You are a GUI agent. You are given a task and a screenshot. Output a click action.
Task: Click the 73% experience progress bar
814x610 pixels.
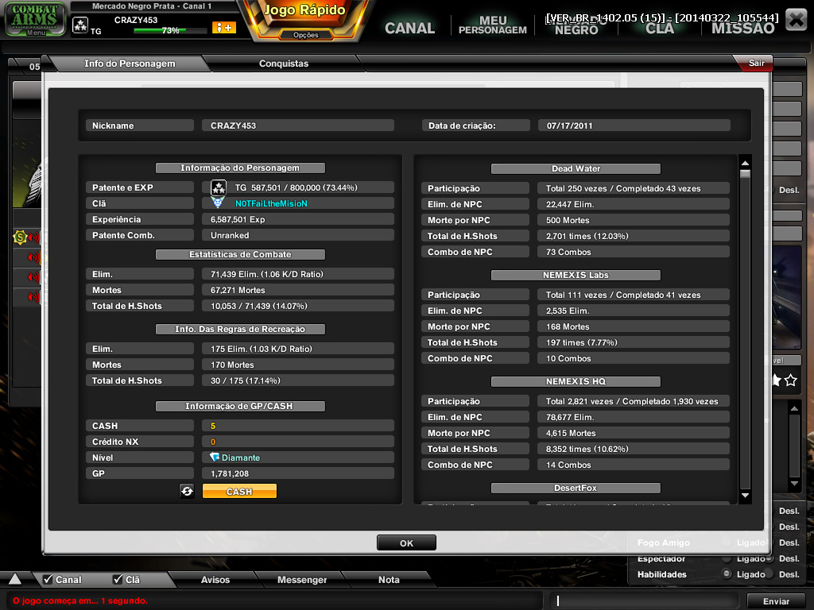pos(170,31)
